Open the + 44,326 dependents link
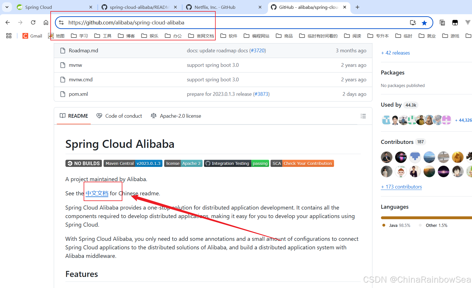The image size is (472, 288). pos(463,120)
